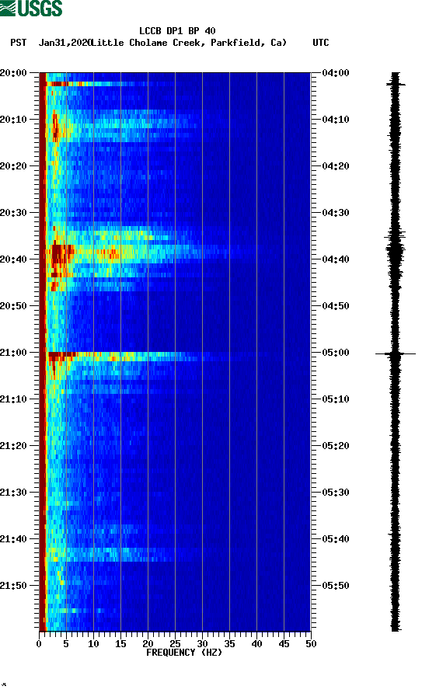
Task: Click the 'PST' timezone label
Action: 19,43
